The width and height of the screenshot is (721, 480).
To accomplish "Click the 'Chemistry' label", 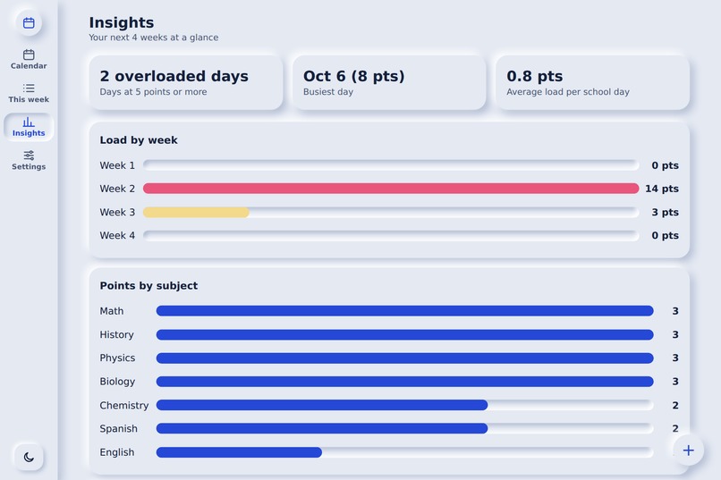I will (124, 405).
